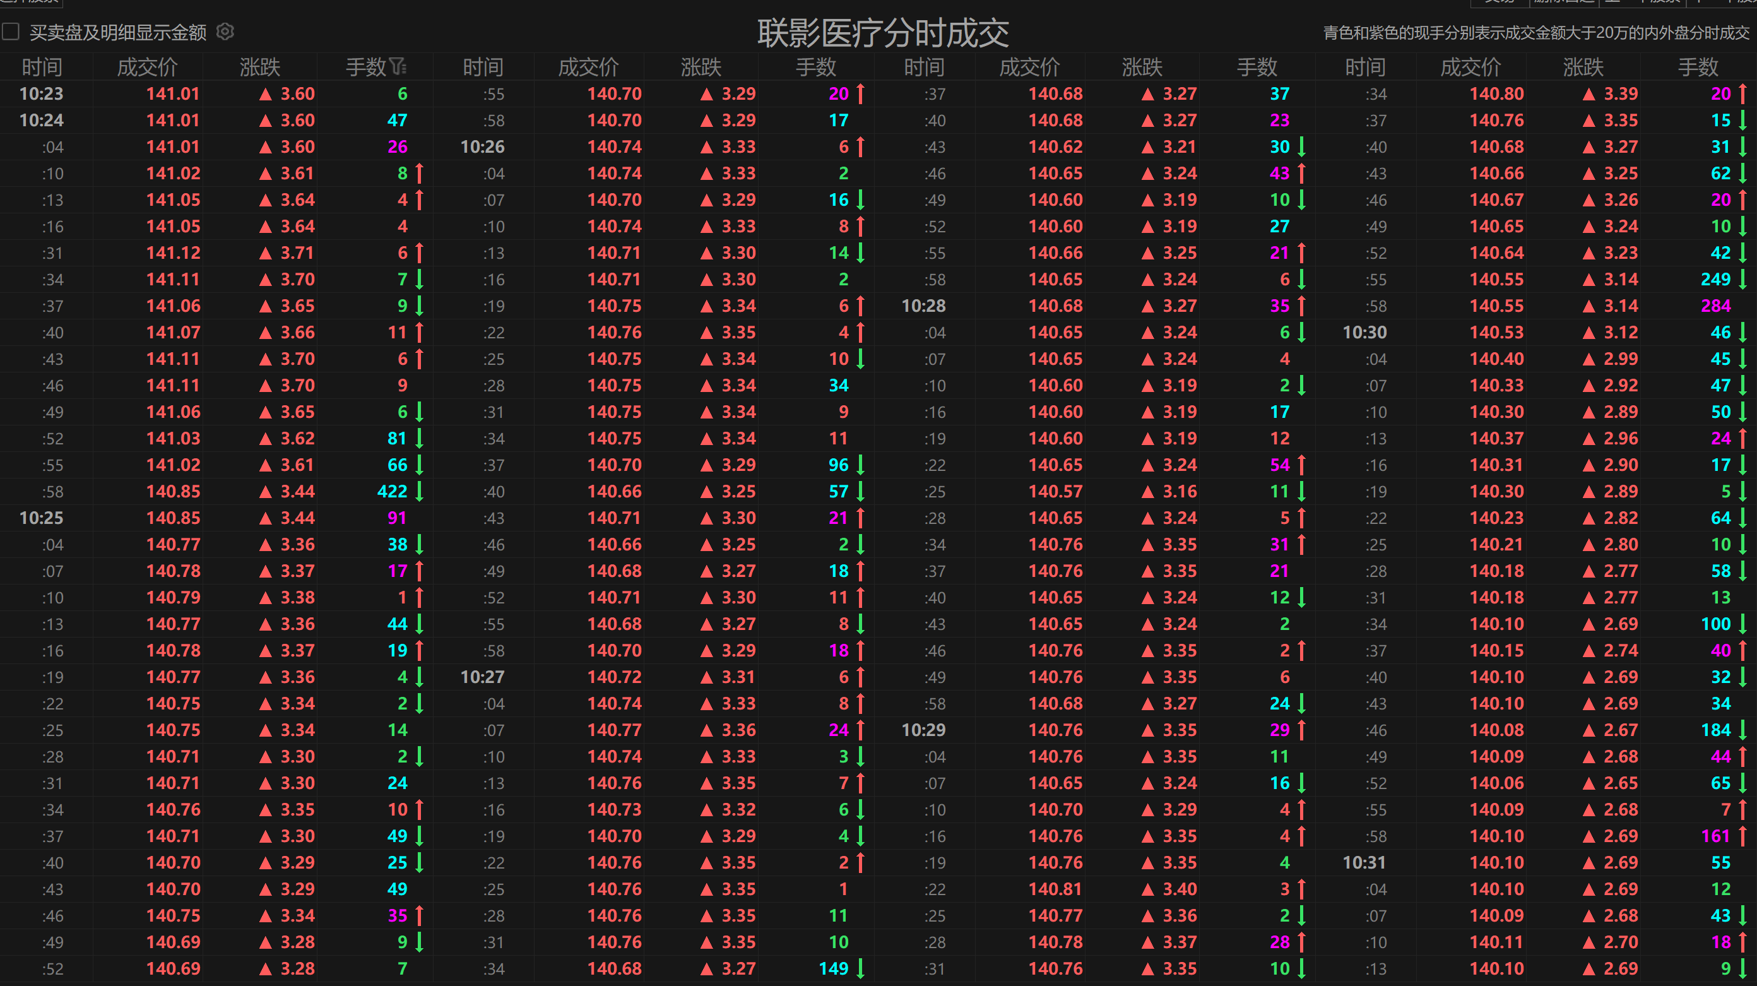Click the red triangle beside 3.71 change
Screen dimensions: 1757x986
click(265, 253)
